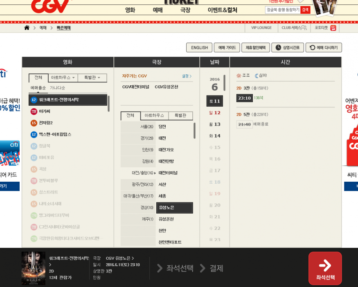358x287 pixels.
Task: Click the CGV logo at top left
Action: pos(50,6)
